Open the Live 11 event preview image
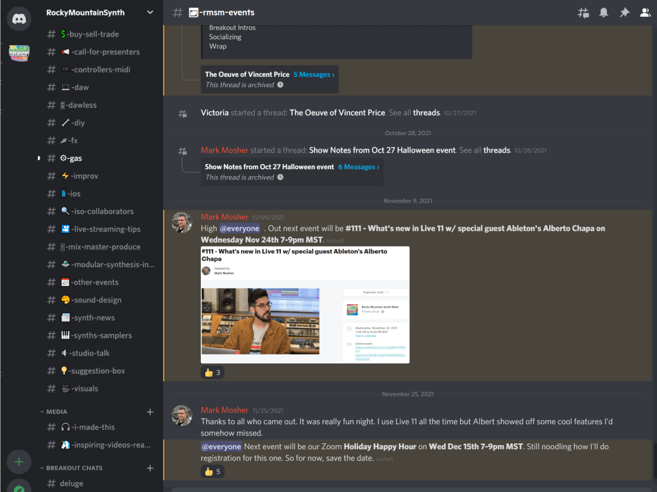Image resolution: width=657 pixels, height=492 pixels. coord(305,305)
